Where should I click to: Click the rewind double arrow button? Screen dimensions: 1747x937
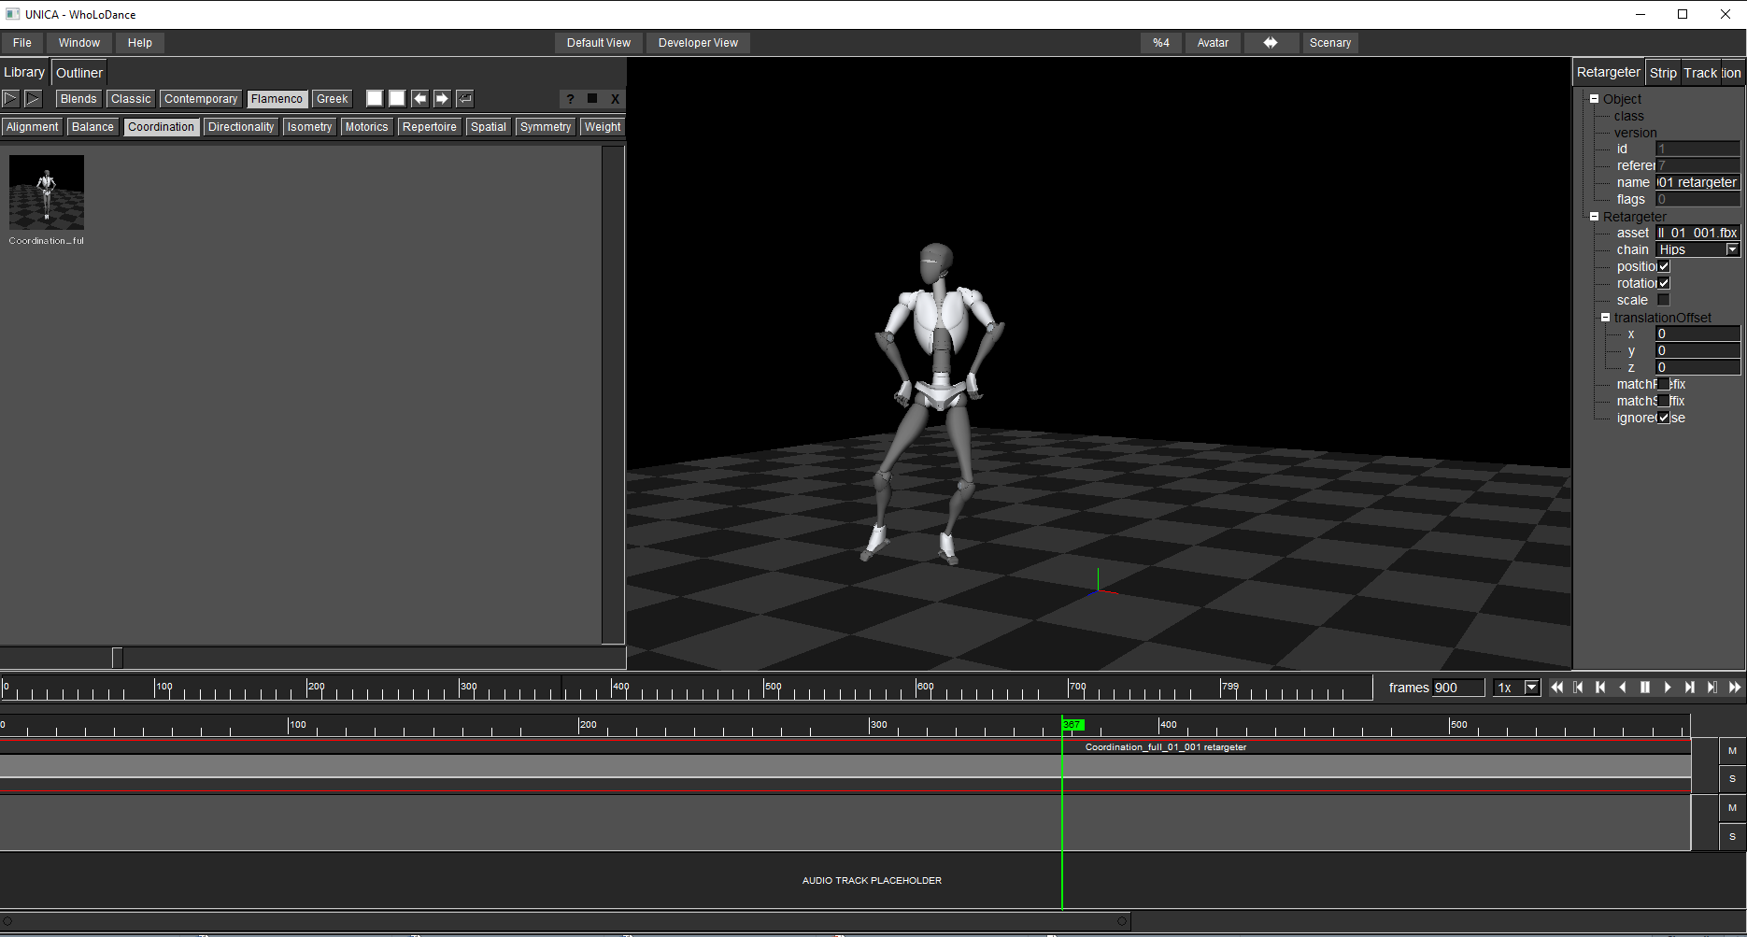pyautogui.click(x=1556, y=688)
